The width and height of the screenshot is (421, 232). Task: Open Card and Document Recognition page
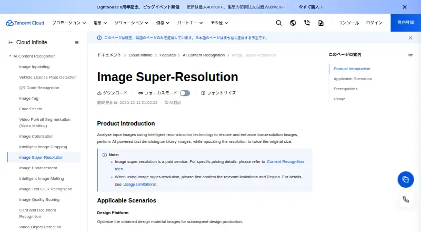[x=37, y=213]
